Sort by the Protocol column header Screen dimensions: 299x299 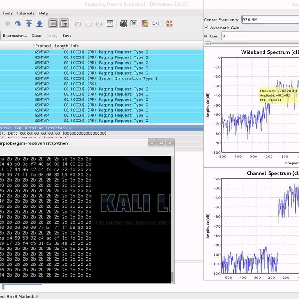(x=43, y=46)
